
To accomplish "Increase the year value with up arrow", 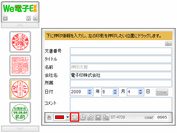I will click(x=89, y=90).
